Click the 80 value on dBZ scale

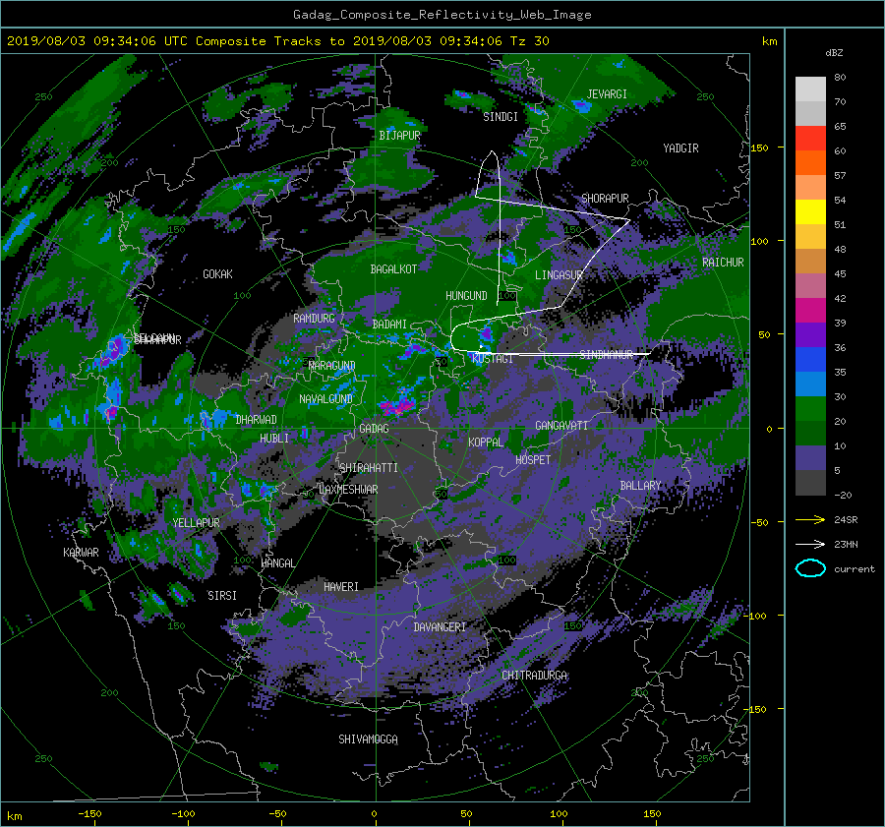pyautogui.click(x=840, y=78)
